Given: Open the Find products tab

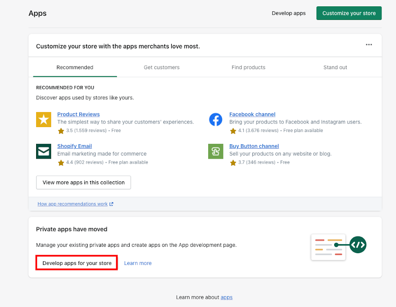Looking at the screenshot, I should pos(248,67).
